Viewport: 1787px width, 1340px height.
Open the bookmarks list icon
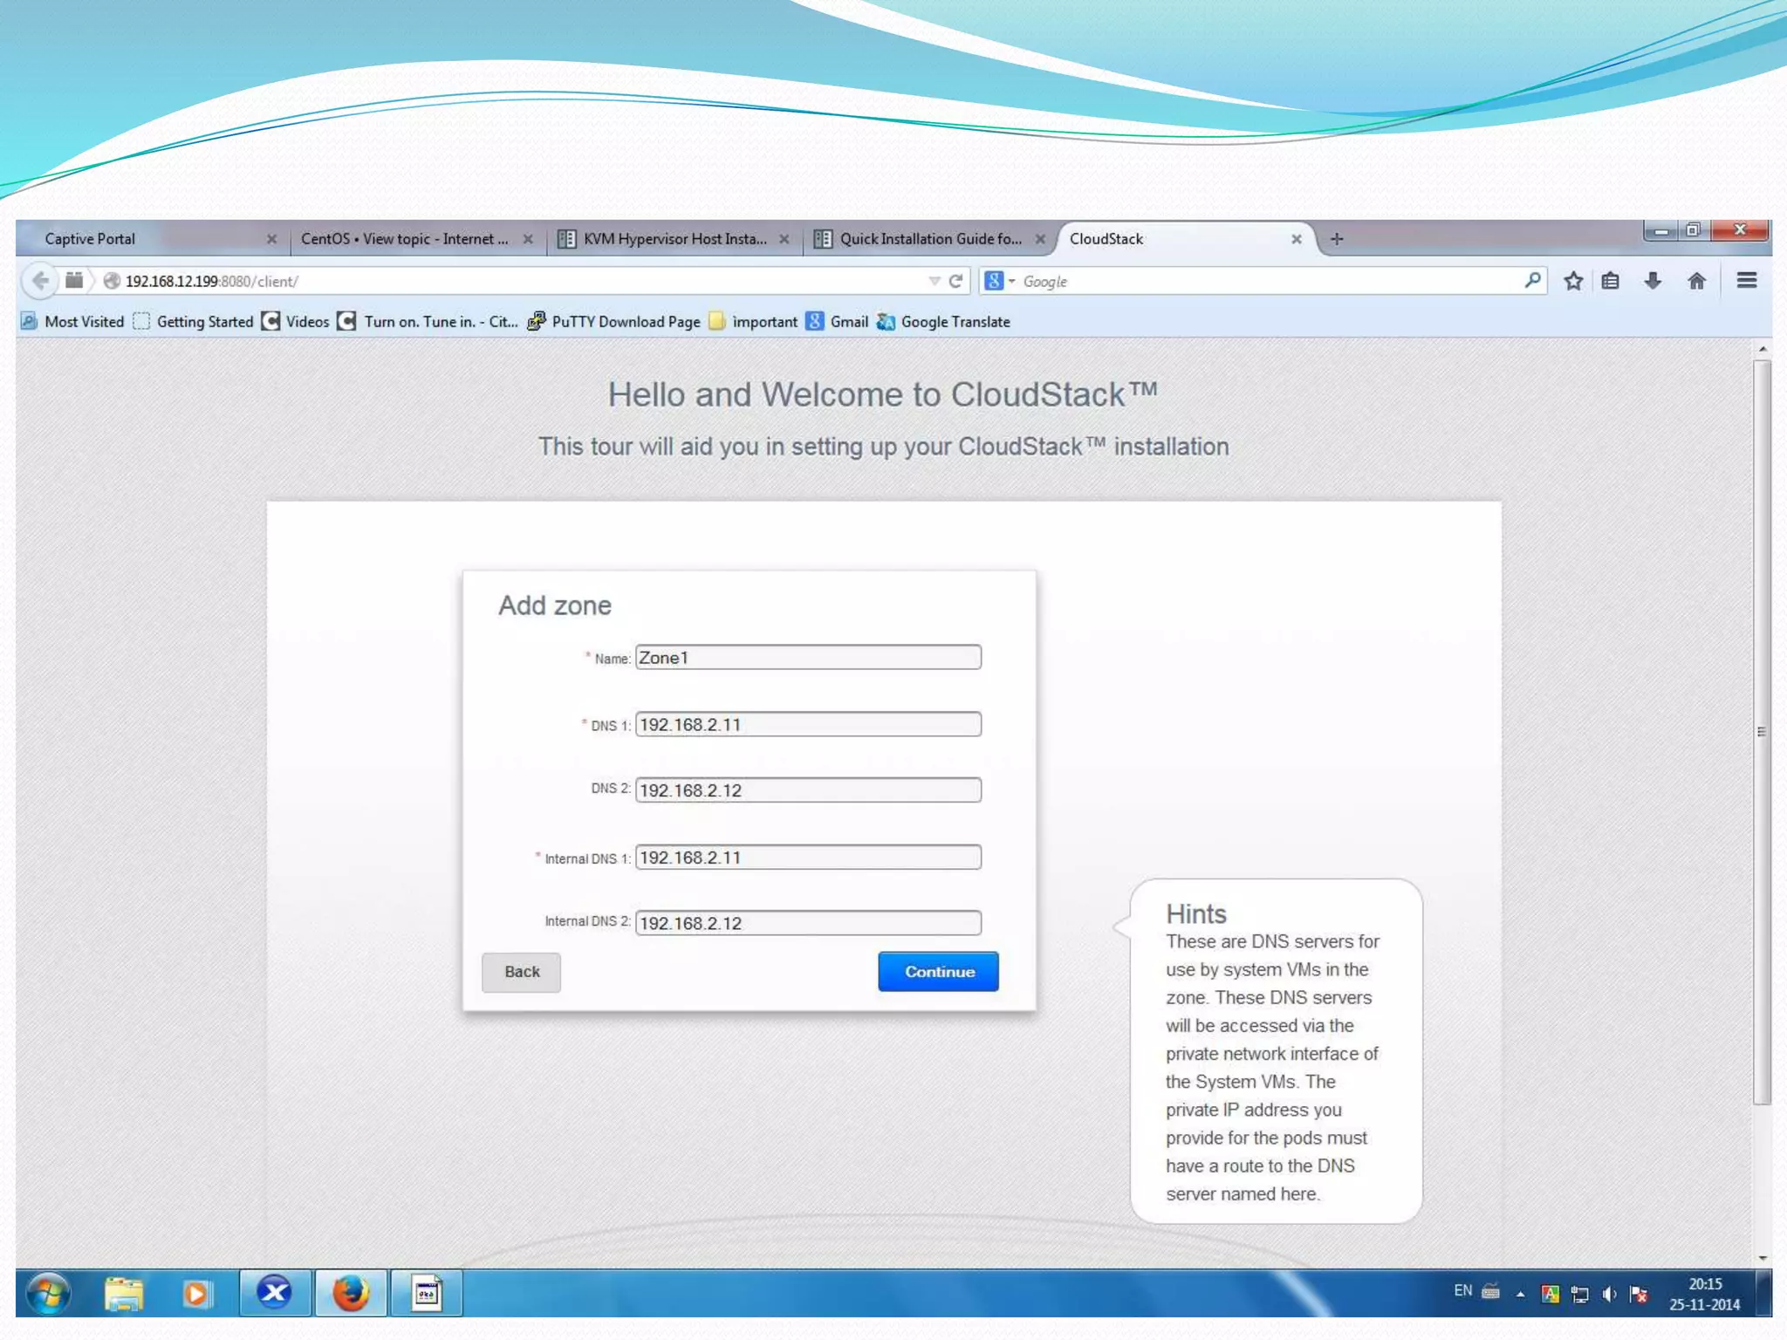coord(1611,281)
